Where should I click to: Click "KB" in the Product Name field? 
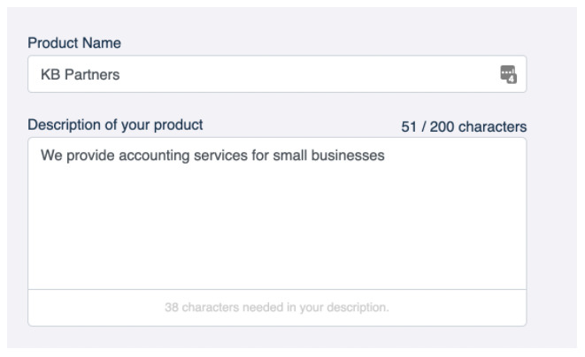pyautogui.click(x=50, y=74)
